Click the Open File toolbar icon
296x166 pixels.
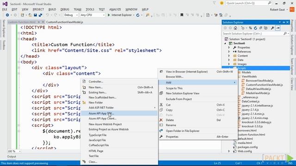click(30, 15)
